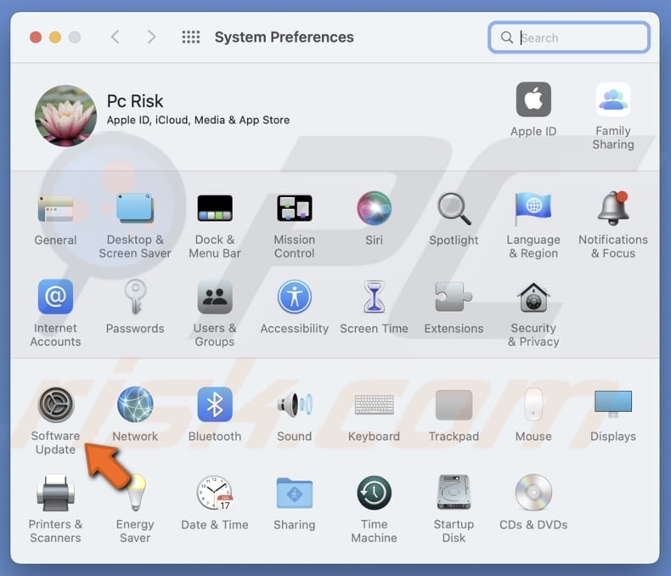This screenshot has height=576, width=671.
Task: Open Bluetooth settings
Action: pyautogui.click(x=215, y=404)
